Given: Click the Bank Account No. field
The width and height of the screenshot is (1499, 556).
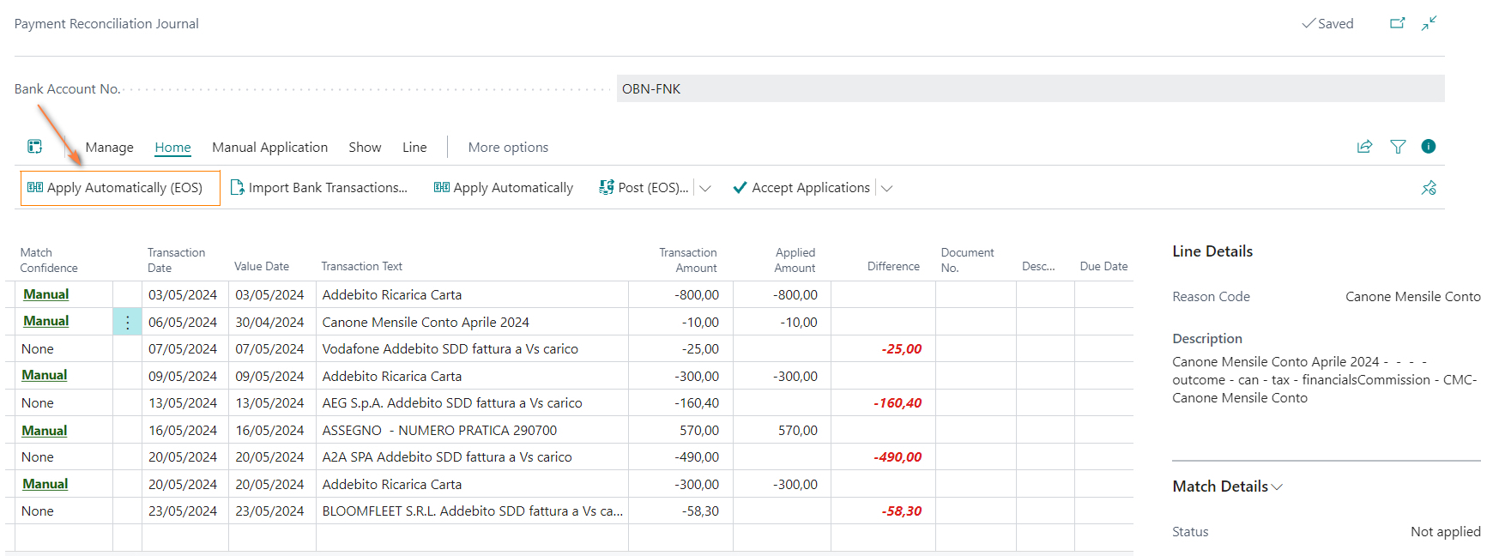Looking at the screenshot, I should [1031, 88].
